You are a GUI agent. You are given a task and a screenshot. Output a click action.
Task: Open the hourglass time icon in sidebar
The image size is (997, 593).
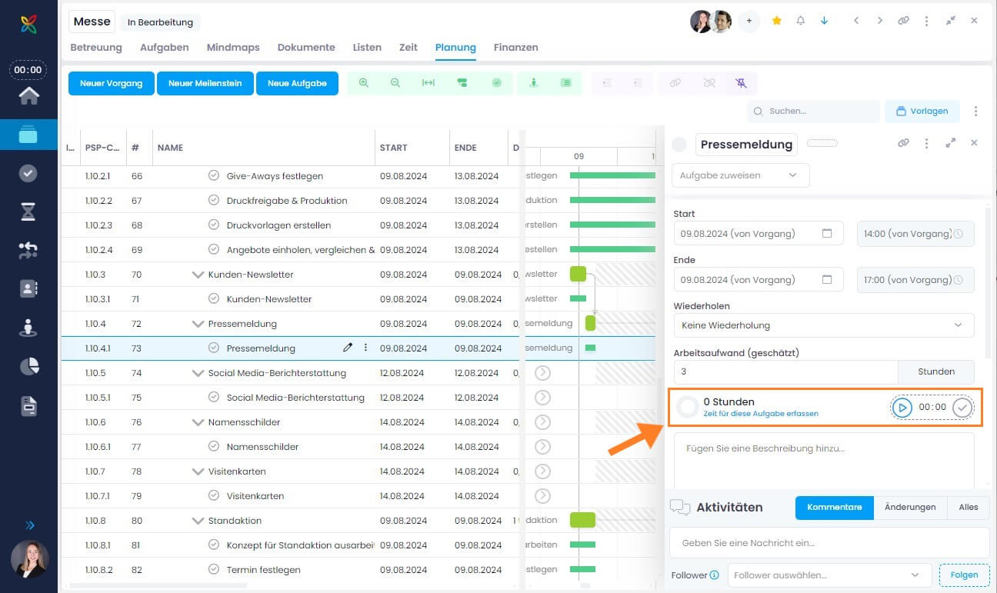[28, 212]
